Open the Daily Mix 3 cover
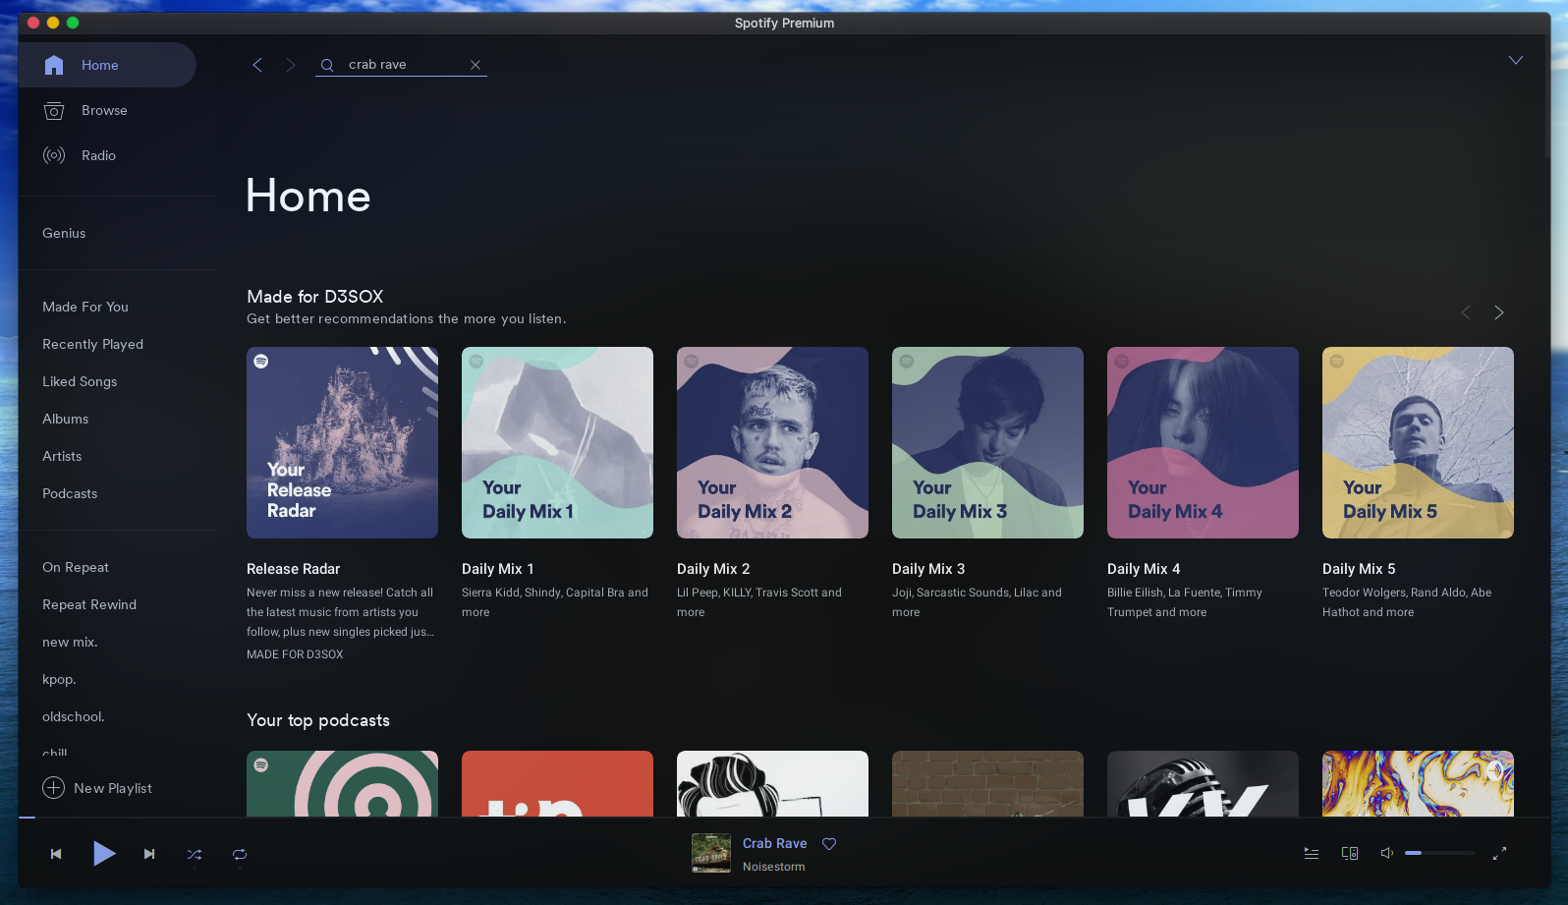Image resolution: width=1568 pixels, height=905 pixels. (987, 442)
